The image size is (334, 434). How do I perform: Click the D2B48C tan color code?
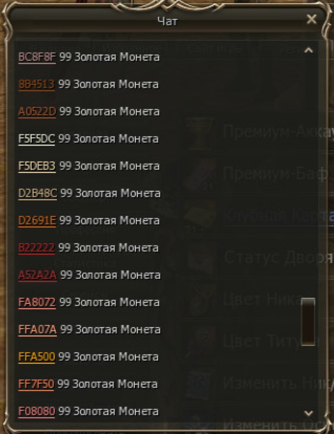coord(38,193)
